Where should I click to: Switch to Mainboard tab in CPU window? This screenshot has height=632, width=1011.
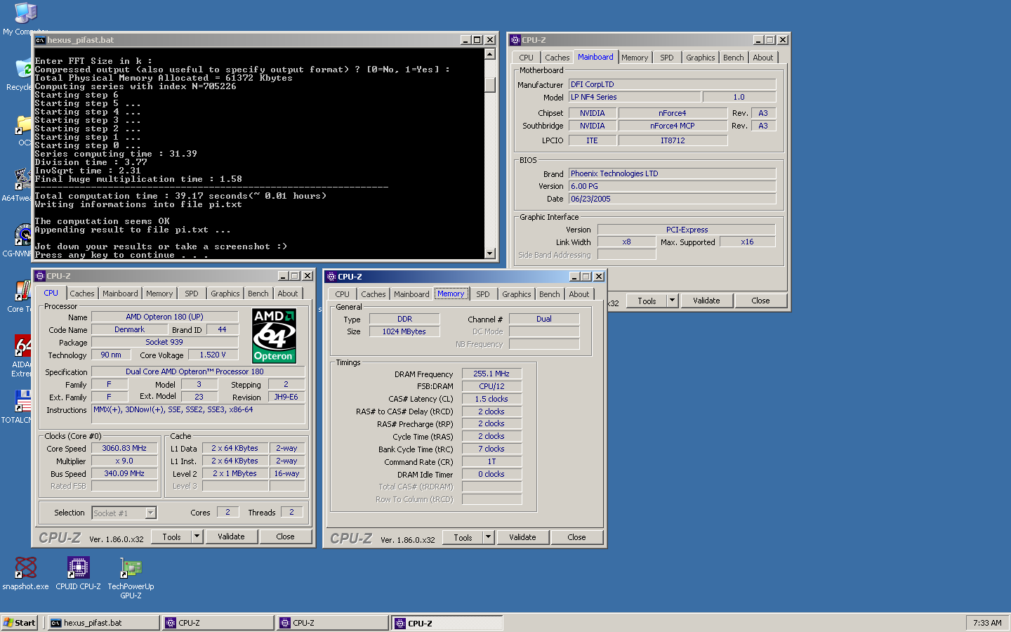(120, 294)
